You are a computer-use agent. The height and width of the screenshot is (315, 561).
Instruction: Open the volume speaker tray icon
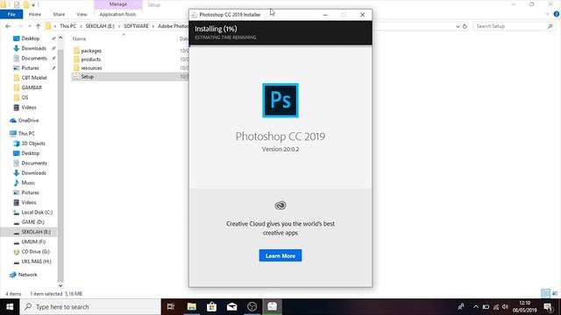[505, 307]
